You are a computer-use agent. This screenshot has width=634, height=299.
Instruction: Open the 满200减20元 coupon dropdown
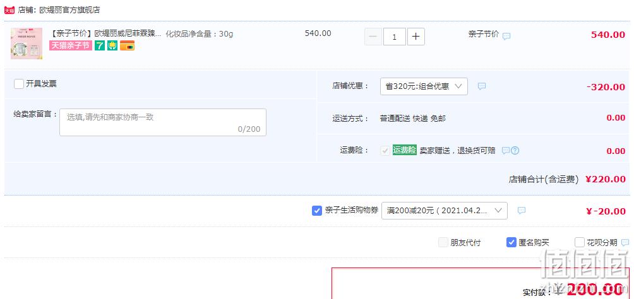click(x=445, y=211)
